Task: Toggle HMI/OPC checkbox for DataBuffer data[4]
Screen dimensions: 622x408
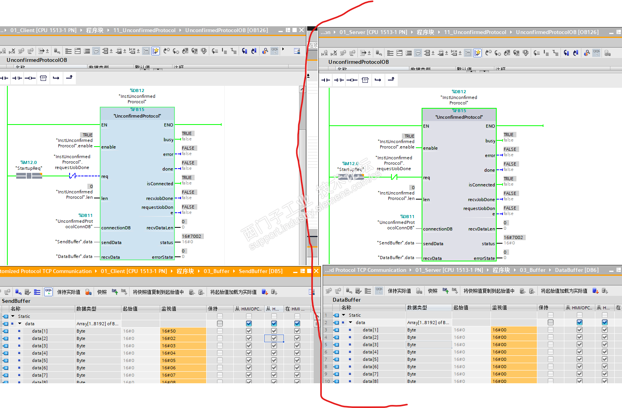Action: (579, 352)
